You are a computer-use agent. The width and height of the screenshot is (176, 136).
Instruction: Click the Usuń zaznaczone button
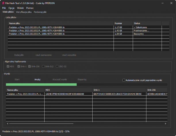[43, 55]
